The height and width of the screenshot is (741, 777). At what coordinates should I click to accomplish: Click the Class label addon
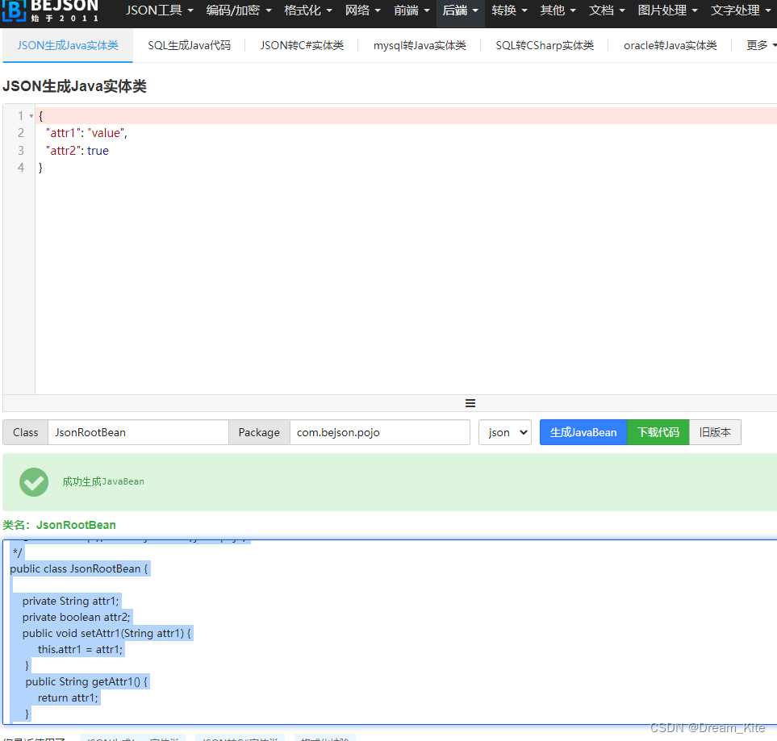(25, 432)
